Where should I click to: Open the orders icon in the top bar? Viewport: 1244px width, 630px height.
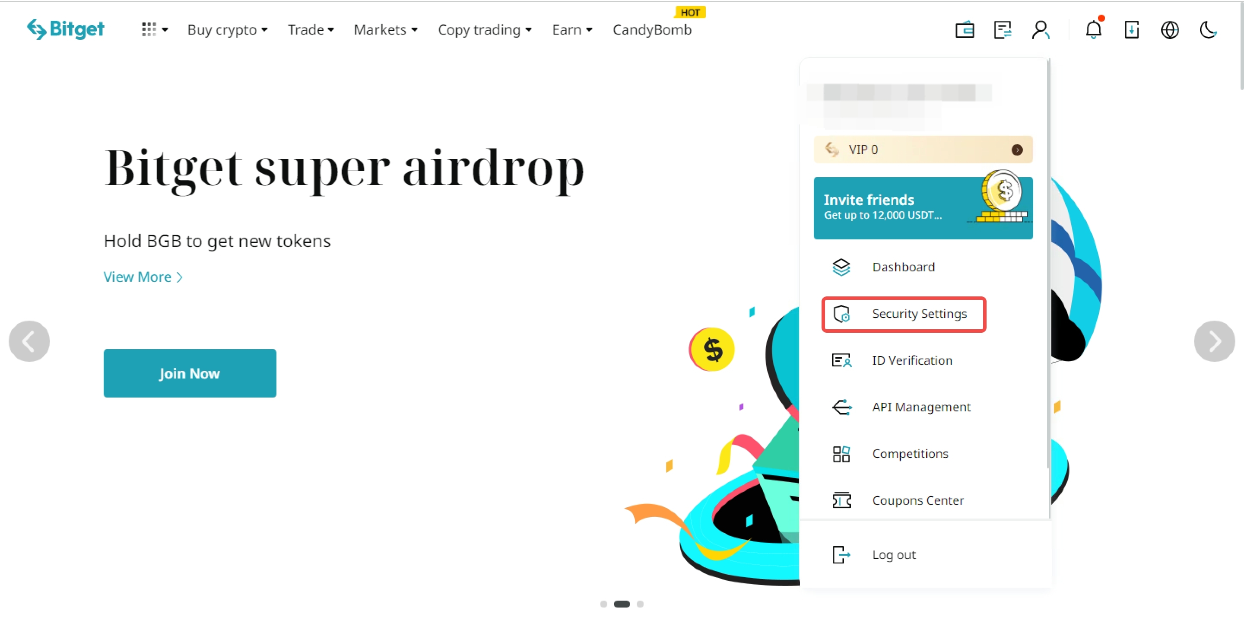[1003, 30]
